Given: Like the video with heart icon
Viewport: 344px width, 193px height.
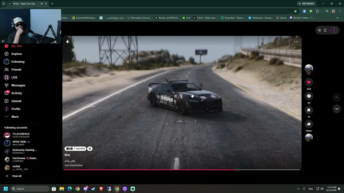Looking at the screenshot, I should point(309,82).
